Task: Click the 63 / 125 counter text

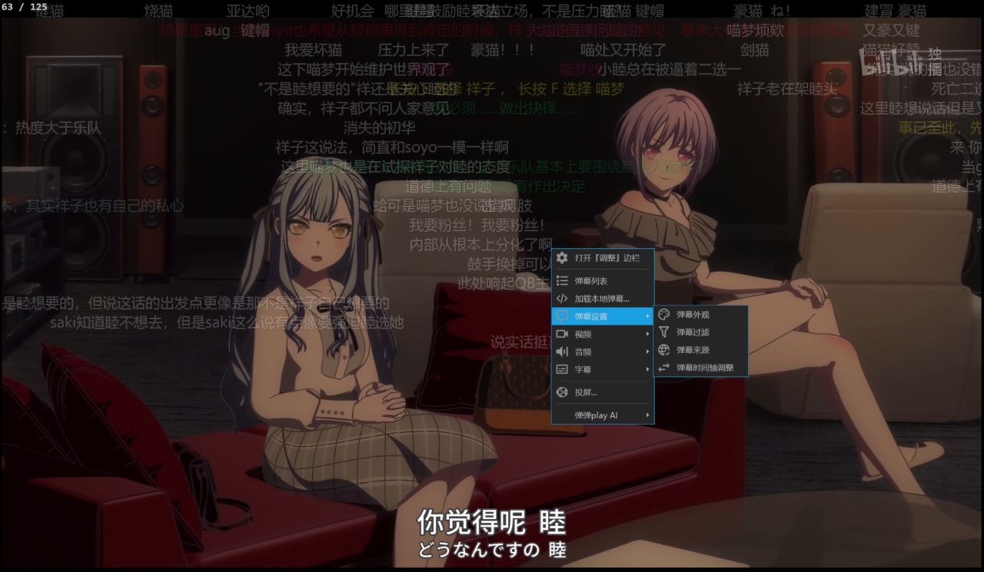Action: (x=25, y=7)
